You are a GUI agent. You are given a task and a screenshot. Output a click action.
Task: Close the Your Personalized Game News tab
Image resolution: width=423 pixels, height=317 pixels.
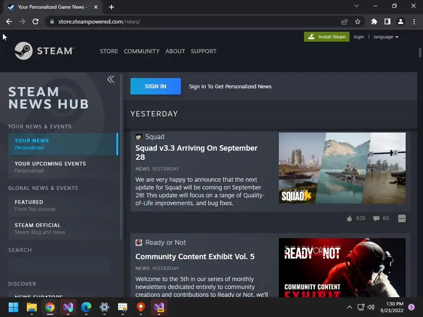(96, 7)
